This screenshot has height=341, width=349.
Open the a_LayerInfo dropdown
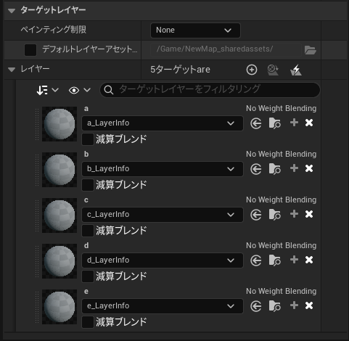click(163, 123)
